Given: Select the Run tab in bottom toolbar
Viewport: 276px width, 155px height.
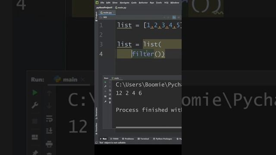Looking at the screenshot, I should click(x=103, y=139).
